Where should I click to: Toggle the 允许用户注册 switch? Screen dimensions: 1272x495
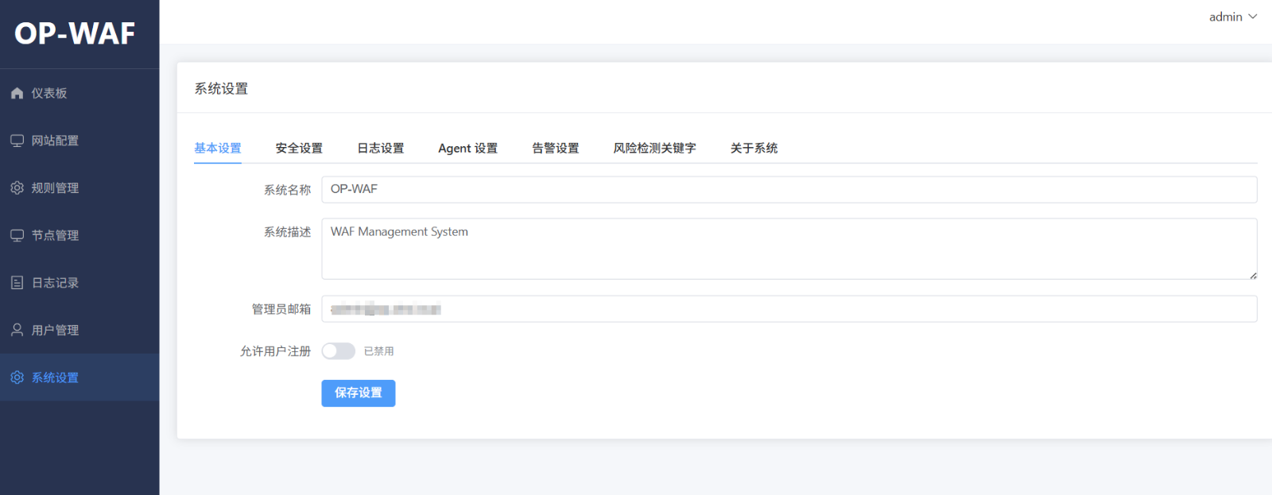338,351
